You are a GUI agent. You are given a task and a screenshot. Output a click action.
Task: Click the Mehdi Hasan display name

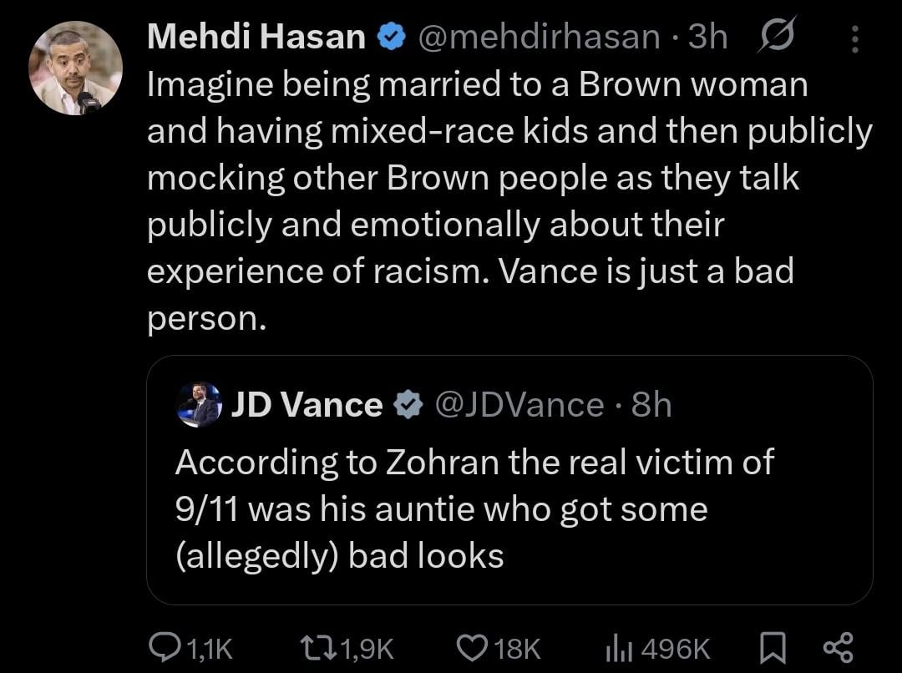click(257, 38)
